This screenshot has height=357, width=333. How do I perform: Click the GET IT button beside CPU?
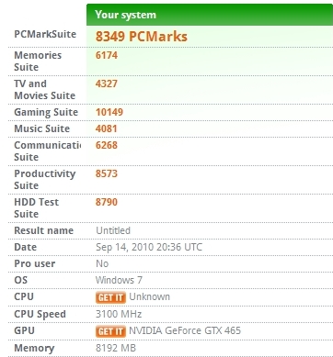click(110, 297)
